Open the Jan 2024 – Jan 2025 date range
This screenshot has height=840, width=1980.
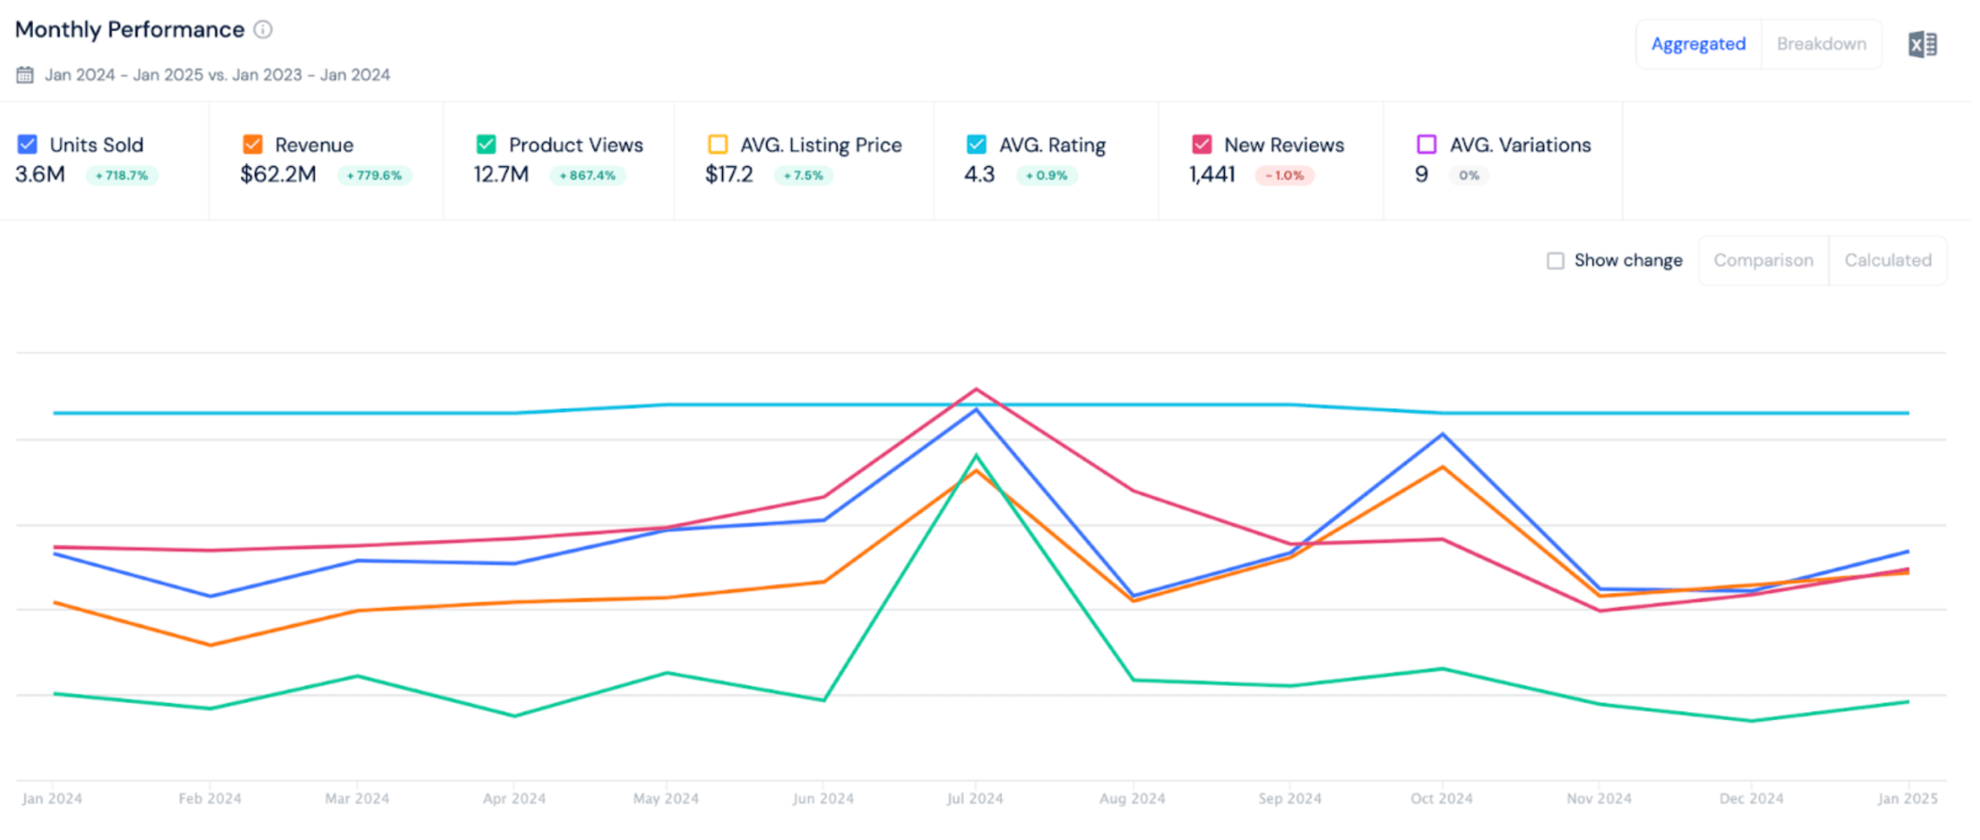[x=217, y=75]
